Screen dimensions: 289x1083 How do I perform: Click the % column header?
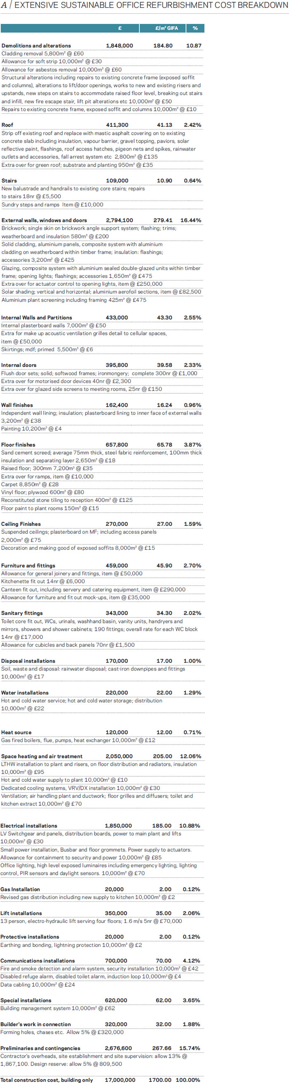click(x=195, y=28)
